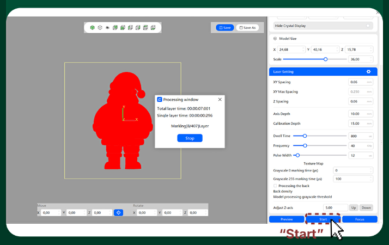Click the Preview button
Screen dimensions: 389x245
[287, 219]
